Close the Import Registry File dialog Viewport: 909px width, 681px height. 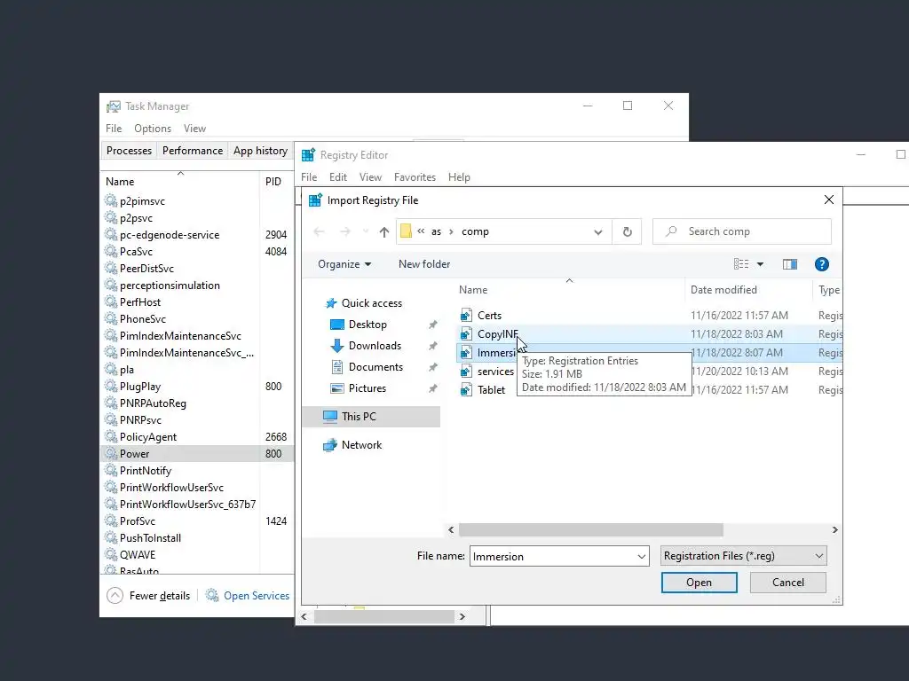829,200
